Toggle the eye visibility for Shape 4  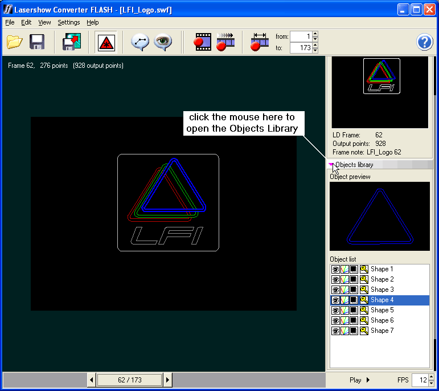pyautogui.click(x=335, y=300)
